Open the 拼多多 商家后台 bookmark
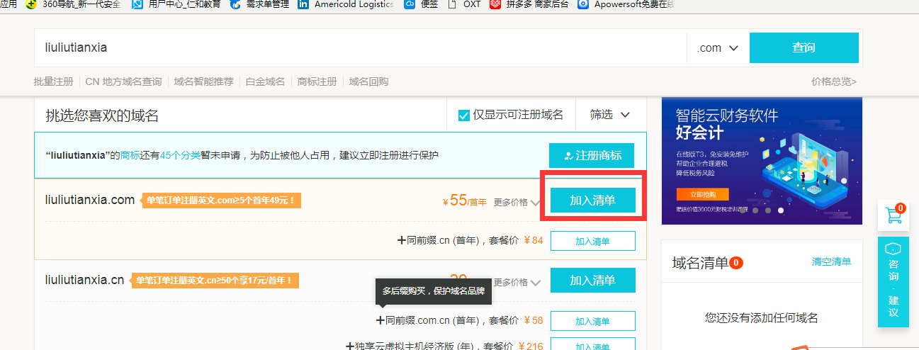 (x=529, y=4)
